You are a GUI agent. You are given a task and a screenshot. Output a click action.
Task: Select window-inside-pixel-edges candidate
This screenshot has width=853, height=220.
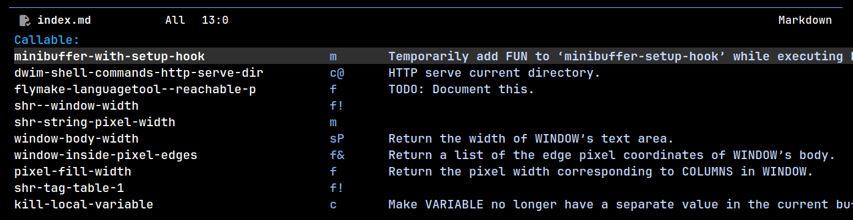[106, 155]
